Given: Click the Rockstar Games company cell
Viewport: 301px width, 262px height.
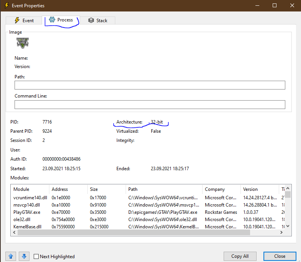Looking at the screenshot, I should [x=221, y=212].
